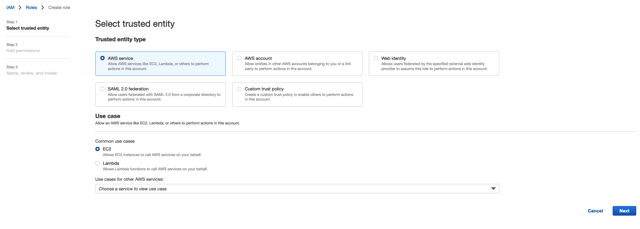The height and width of the screenshot is (229, 640).
Task: Go to IAM breadcrumb link
Action: [10, 8]
